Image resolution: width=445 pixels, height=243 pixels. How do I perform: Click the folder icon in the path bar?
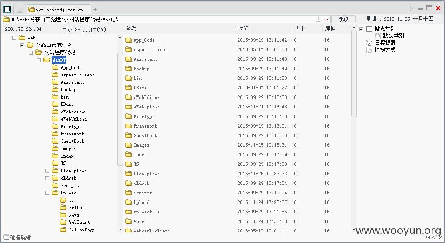click(x=6, y=20)
